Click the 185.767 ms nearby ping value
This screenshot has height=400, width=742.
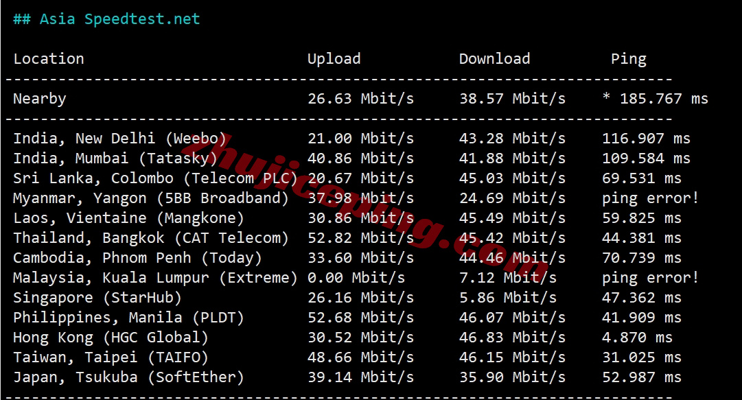pos(664,99)
